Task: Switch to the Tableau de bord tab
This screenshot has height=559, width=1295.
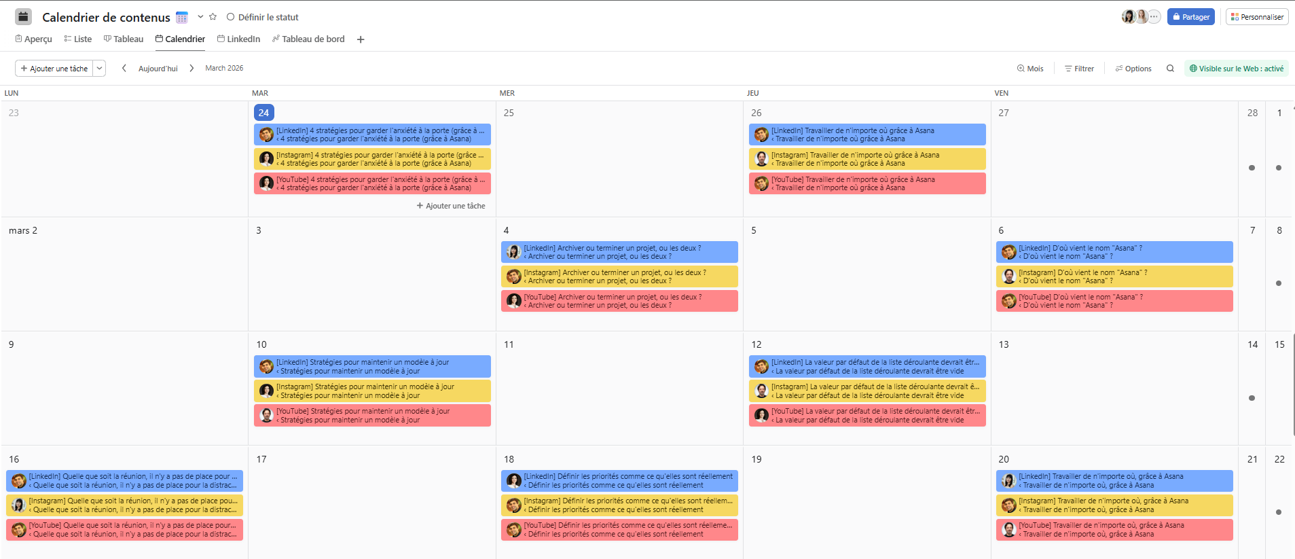Action: point(308,39)
